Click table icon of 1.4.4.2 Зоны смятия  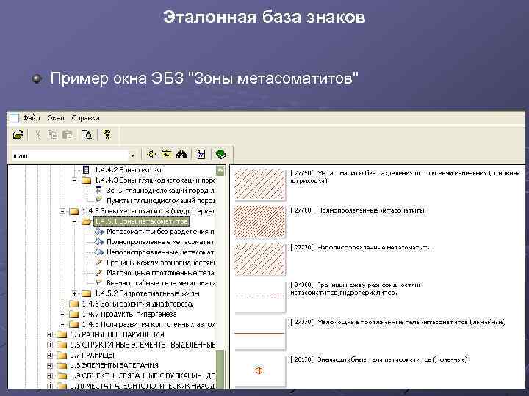pyautogui.click(x=86, y=169)
